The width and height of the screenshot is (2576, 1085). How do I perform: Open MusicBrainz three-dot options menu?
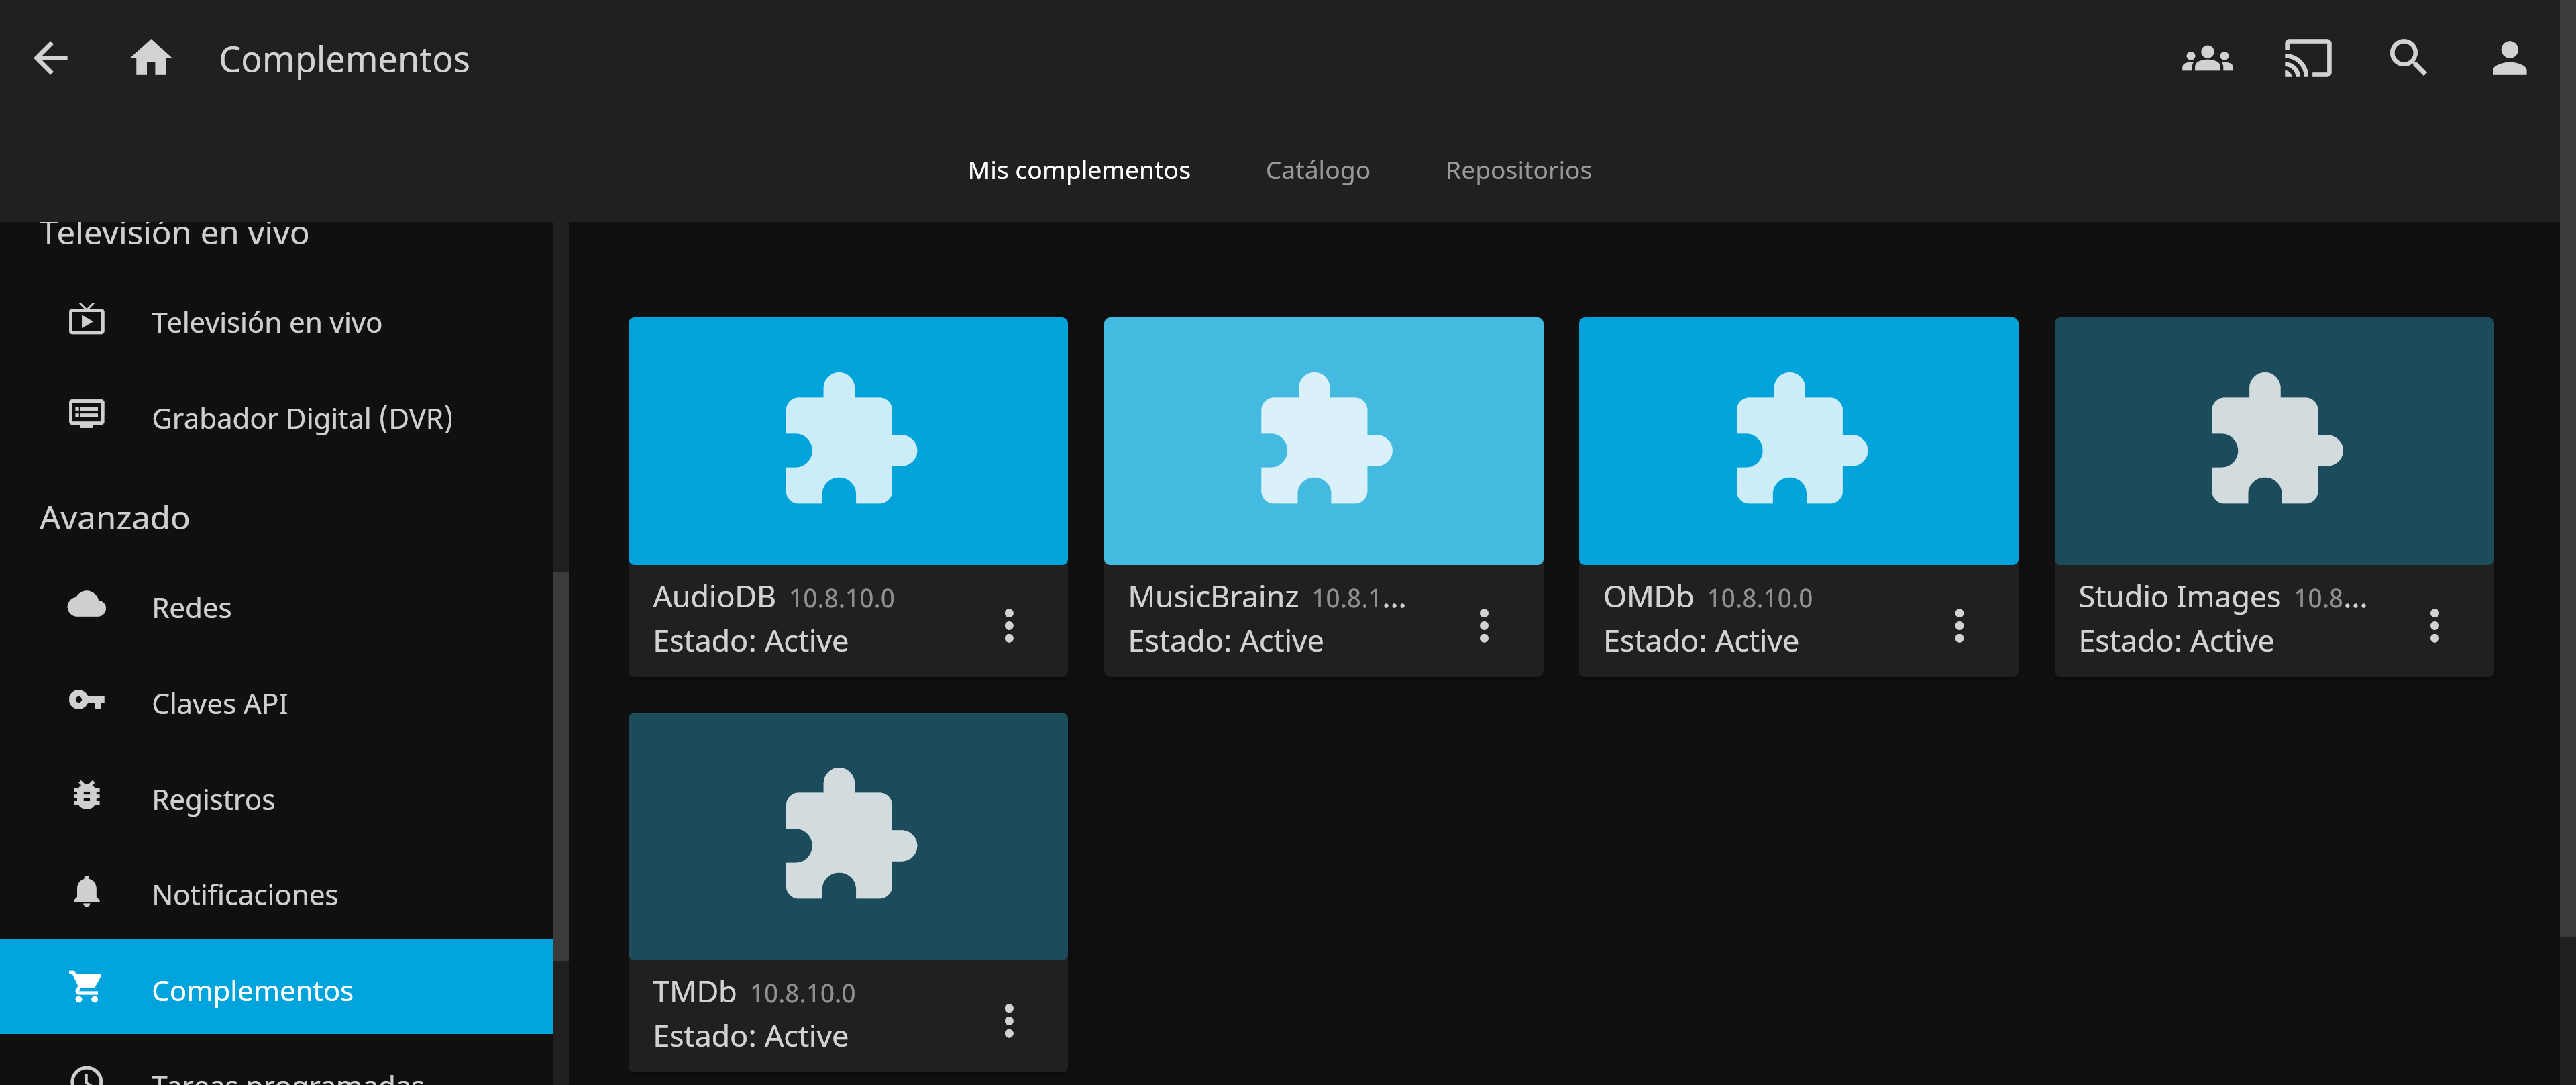1483,625
